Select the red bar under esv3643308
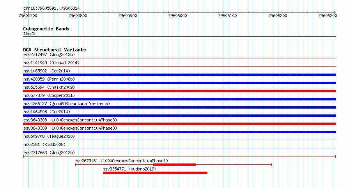 [179, 124]
